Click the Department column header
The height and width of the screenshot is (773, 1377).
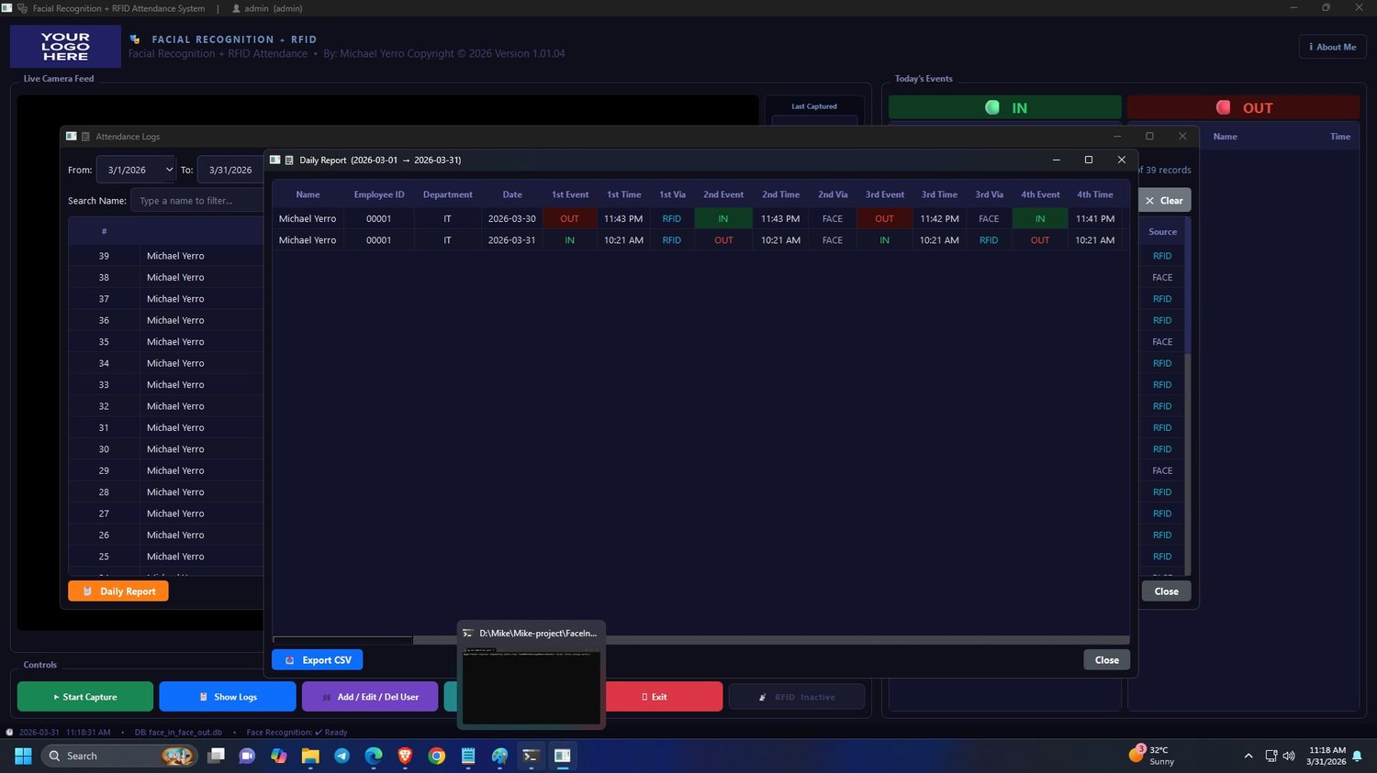[x=448, y=194]
